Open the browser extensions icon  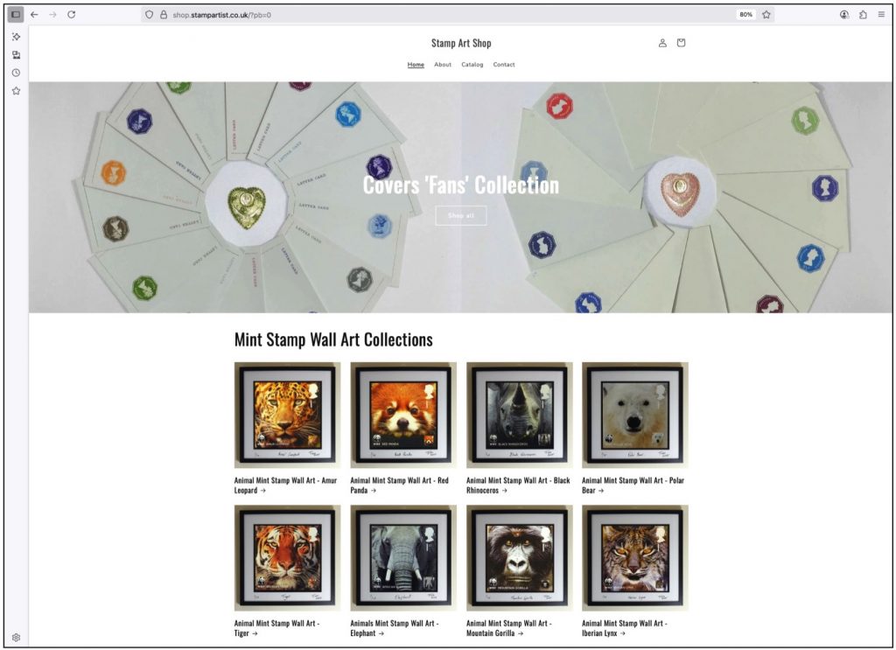point(863,15)
